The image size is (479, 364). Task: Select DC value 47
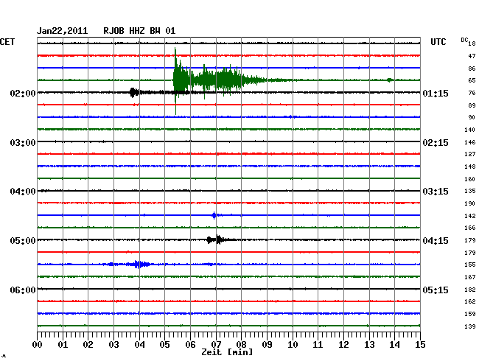(x=472, y=56)
